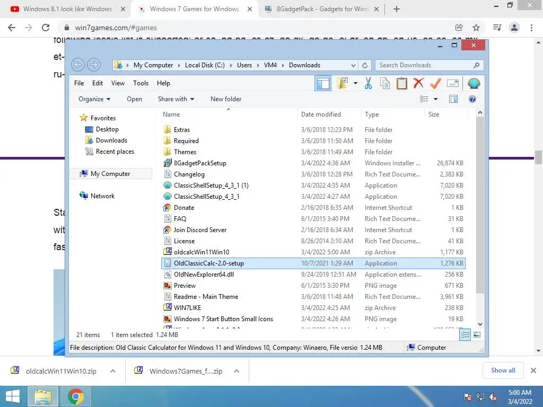Screen dimensions: 543x407
Task: Open Classic Shell settings shell icon
Action: coord(474,83)
